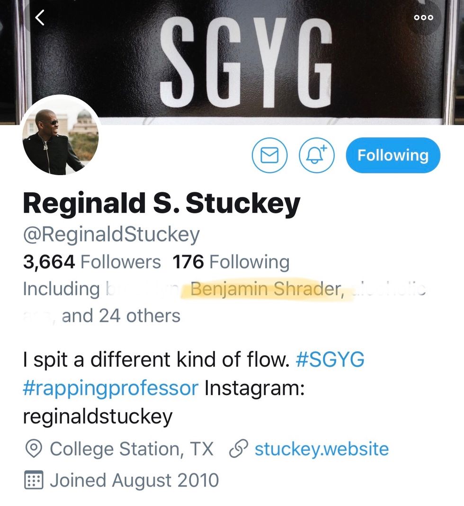The image size is (464, 506).
Task: Open the three-dot more options menu
Action: click(x=424, y=18)
